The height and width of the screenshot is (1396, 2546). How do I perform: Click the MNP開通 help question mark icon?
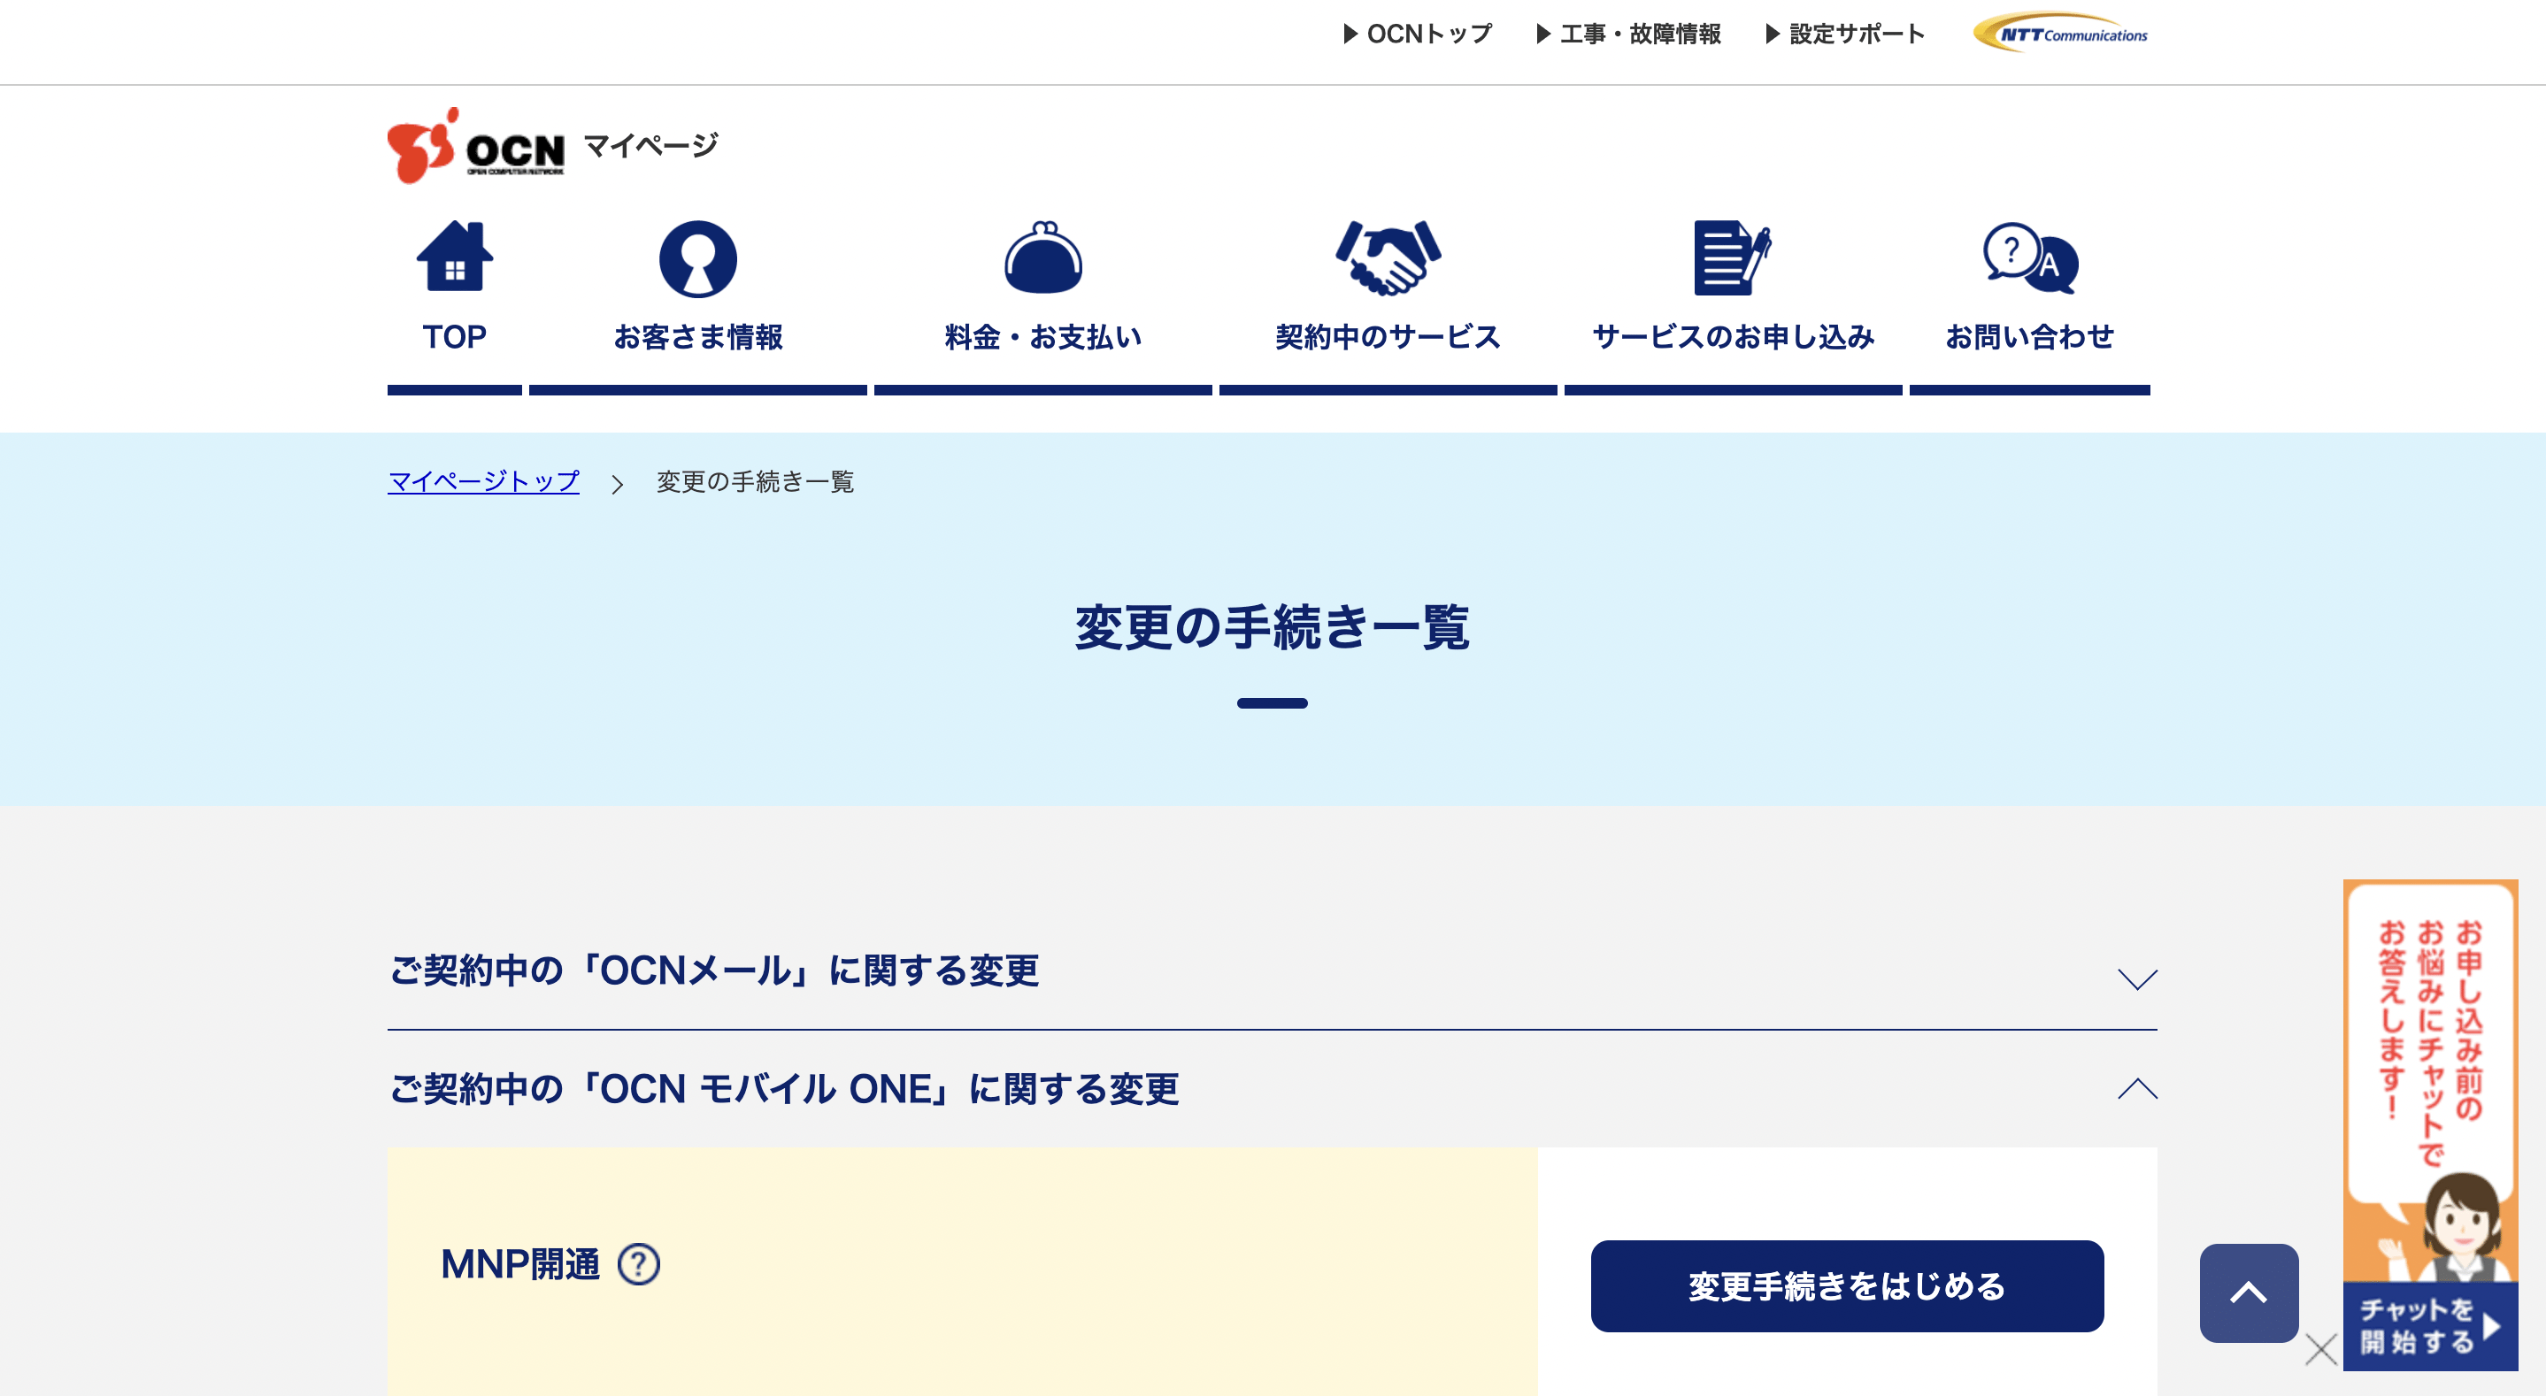click(x=638, y=1263)
